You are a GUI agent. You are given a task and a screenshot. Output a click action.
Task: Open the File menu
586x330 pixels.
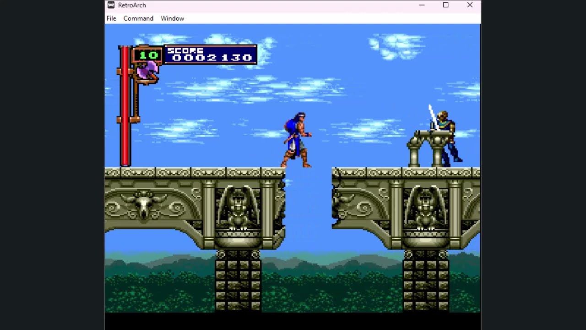pos(111,18)
